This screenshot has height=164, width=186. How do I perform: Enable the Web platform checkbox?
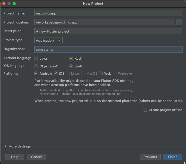pyautogui.click(x=101, y=73)
